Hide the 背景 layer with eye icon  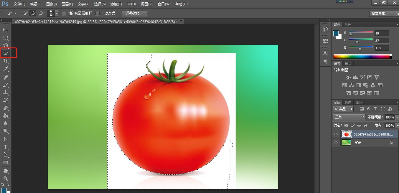[336, 143]
